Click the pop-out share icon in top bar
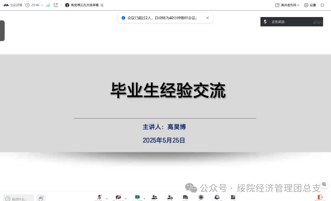The height and width of the screenshot is (201, 331). click(x=56, y=5)
